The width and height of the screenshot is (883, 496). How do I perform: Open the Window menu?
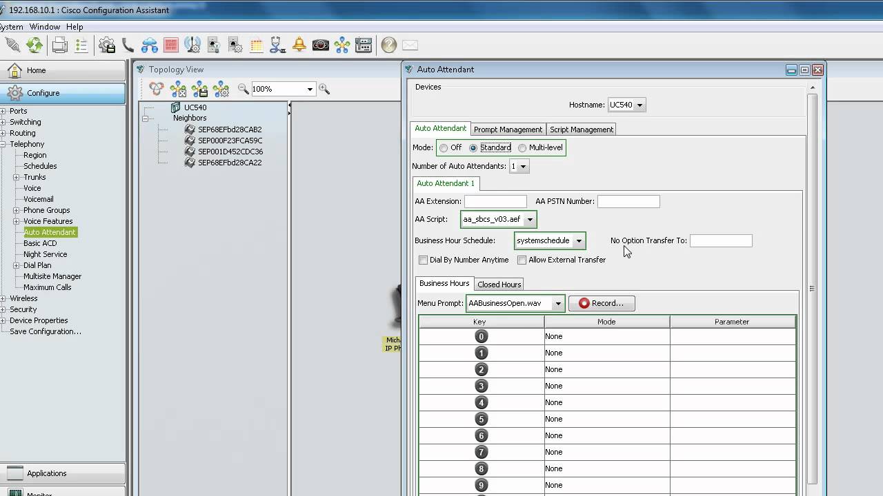[45, 27]
